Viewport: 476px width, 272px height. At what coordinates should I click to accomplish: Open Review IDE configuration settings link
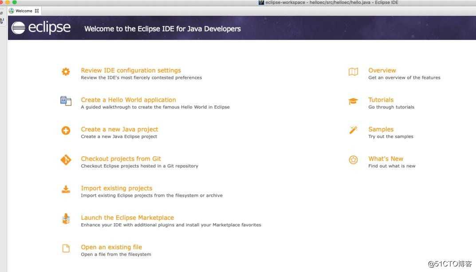(x=131, y=70)
